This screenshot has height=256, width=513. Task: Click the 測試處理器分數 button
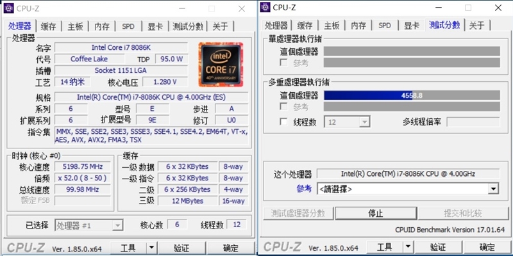(298, 214)
